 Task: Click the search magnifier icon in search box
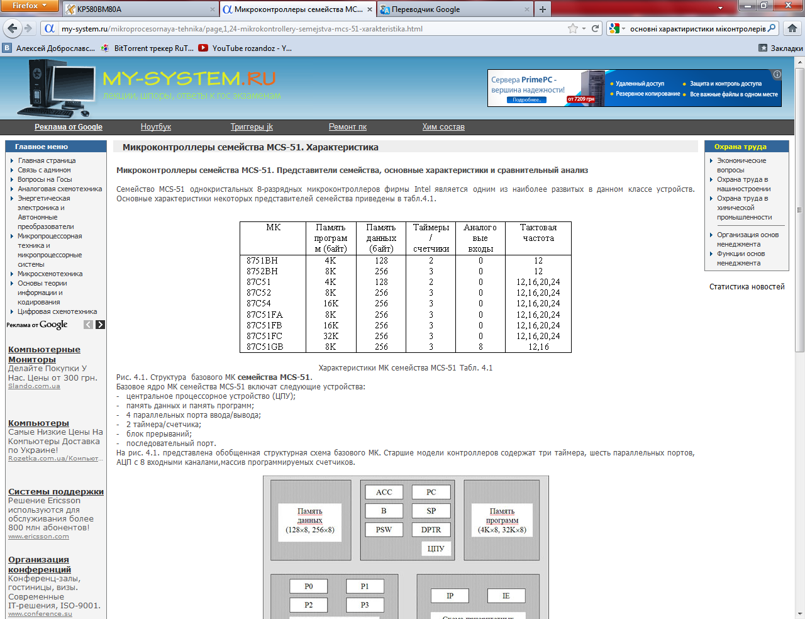(772, 28)
